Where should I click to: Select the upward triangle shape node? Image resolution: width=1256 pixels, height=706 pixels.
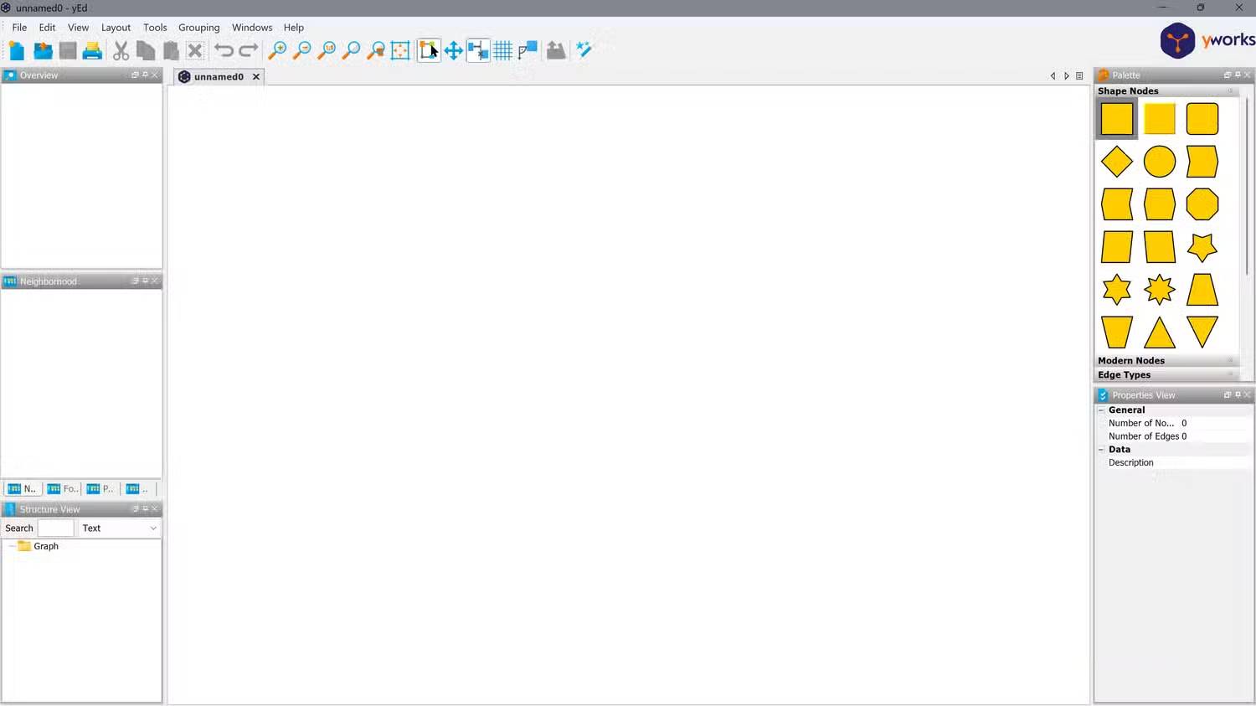click(x=1160, y=332)
